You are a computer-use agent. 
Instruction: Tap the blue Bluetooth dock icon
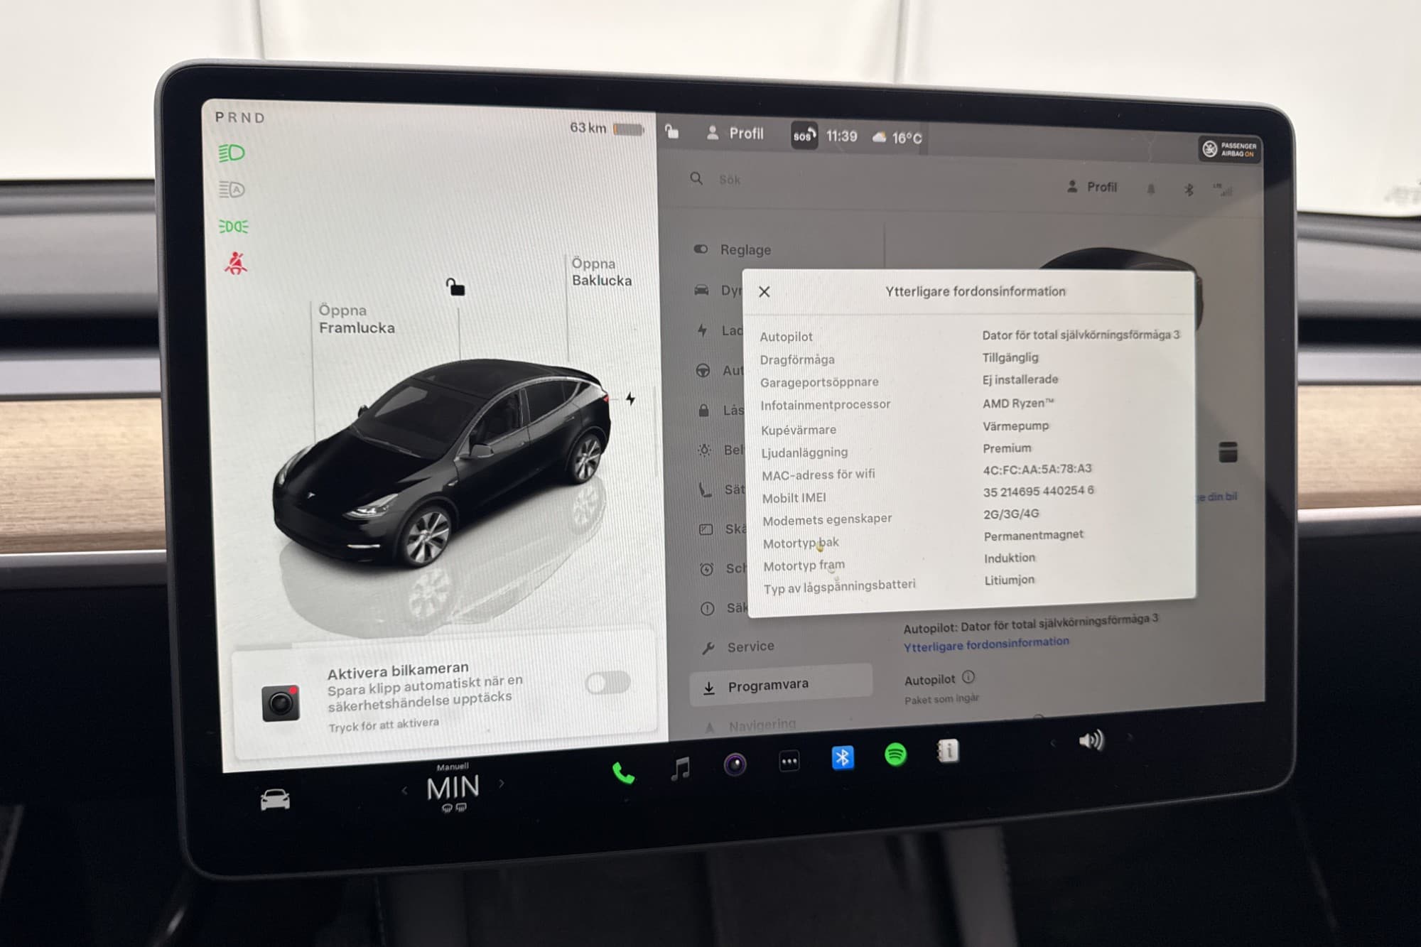pyautogui.click(x=843, y=758)
